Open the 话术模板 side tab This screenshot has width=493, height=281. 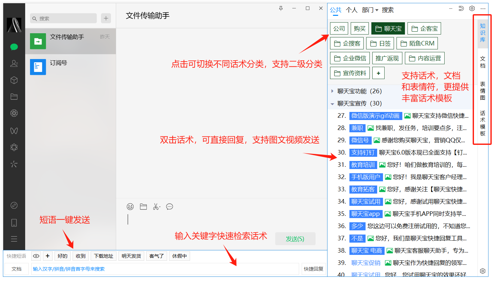tap(482, 123)
